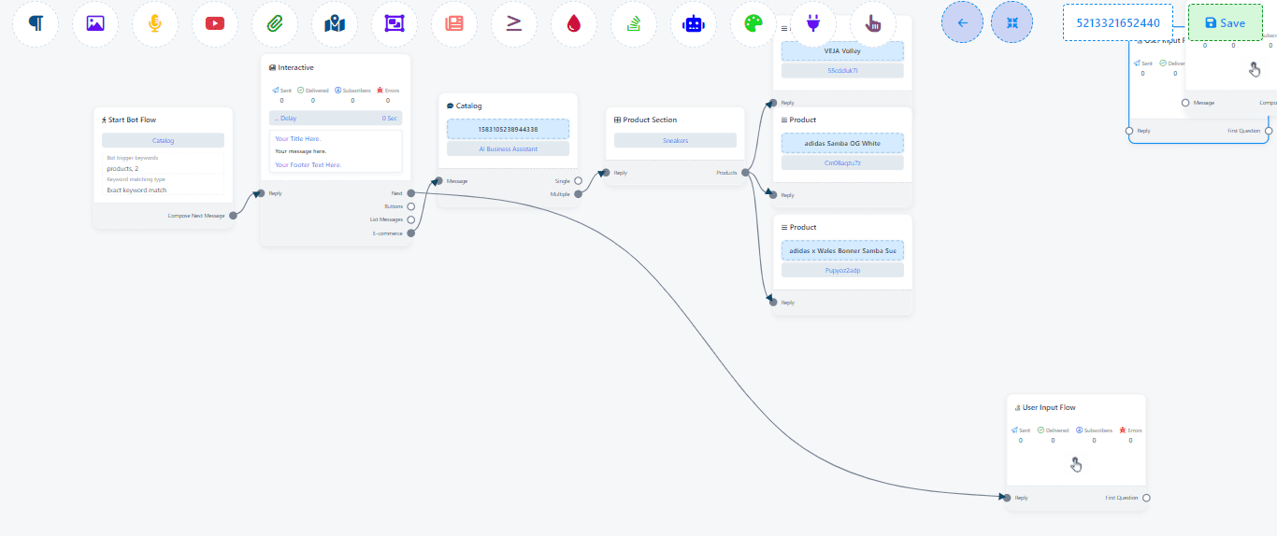
Task: Click the red droplet icon in the toolbar
Action: tap(574, 23)
